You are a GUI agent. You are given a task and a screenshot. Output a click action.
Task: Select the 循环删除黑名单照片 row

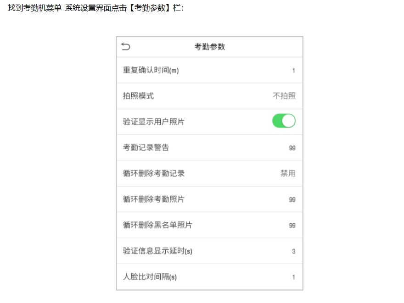tap(209, 225)
